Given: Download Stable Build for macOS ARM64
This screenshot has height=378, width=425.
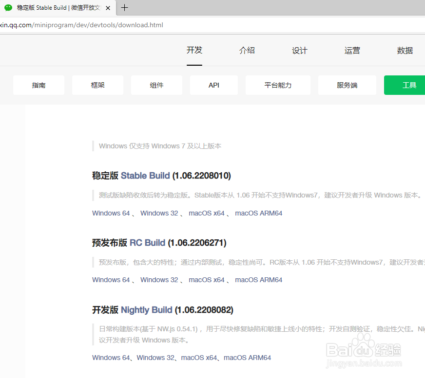Looking at the screenshot, I should [259, 213].
